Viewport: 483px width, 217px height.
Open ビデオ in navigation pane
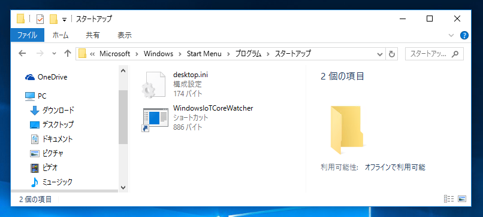pyautogui.click(x=44, y=168)
